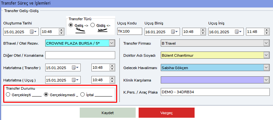Focus the Diğer Otel / Konaklama field
Screen dimensions: 273x120
click(x=80, y=55)
